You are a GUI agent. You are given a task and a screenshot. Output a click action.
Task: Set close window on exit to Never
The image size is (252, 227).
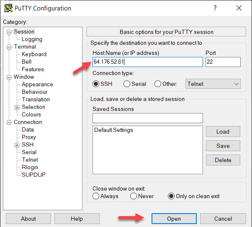click(x=134, y=196)
